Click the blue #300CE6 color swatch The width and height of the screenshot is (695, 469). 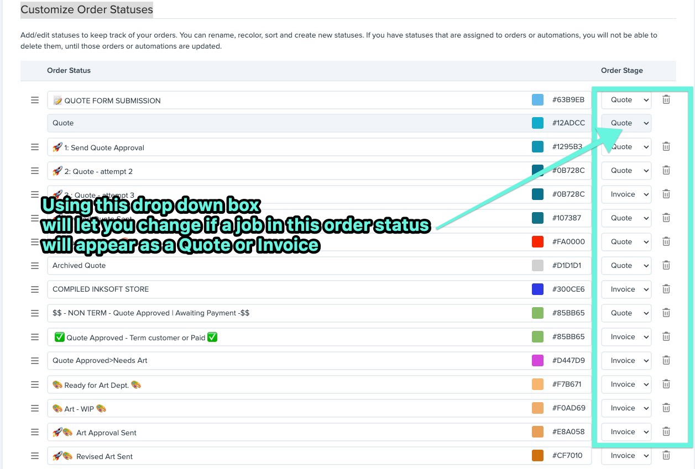[x=537, y=289]
